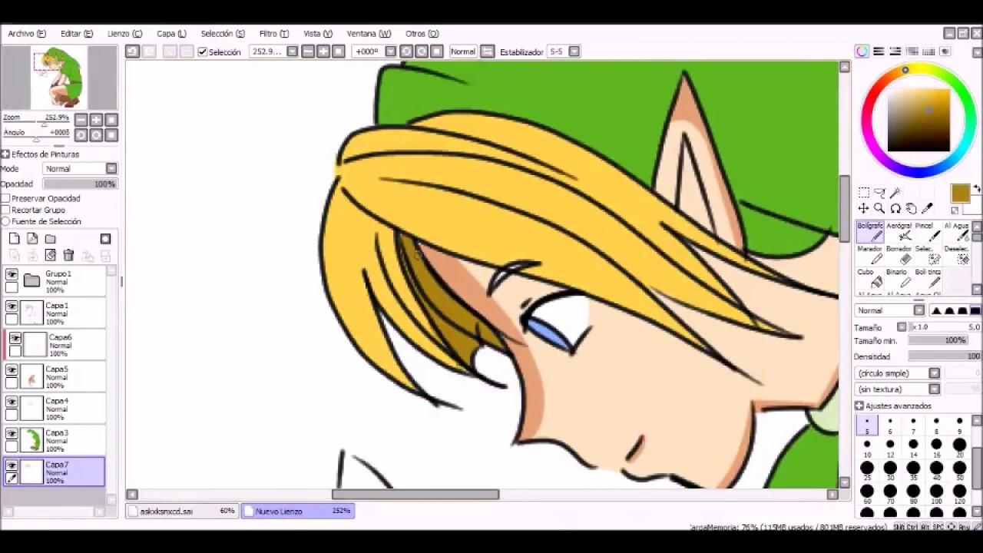
Task: Select the lasso selection tool
Action: [x=879, y=193]
